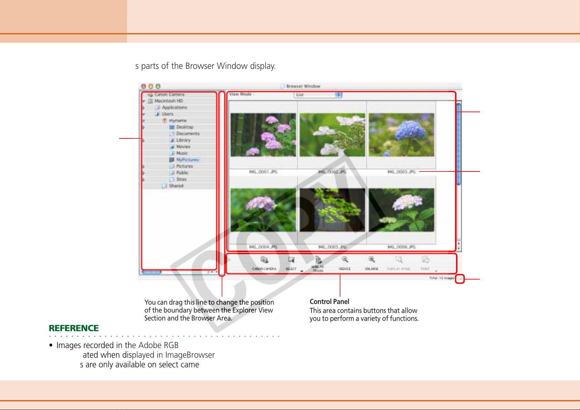Select the IMG_0005.JPG thumbnail

(x=332, y=210)
